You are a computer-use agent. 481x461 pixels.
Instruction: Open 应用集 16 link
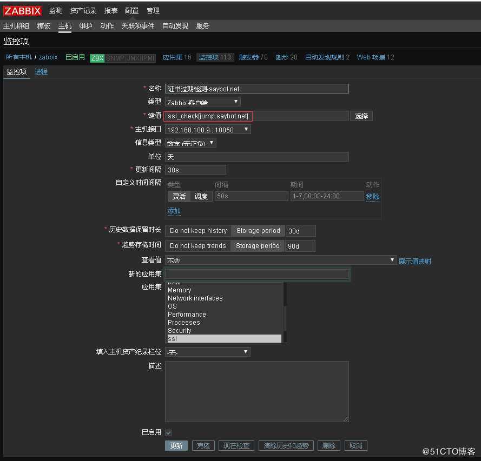(177, 57)
